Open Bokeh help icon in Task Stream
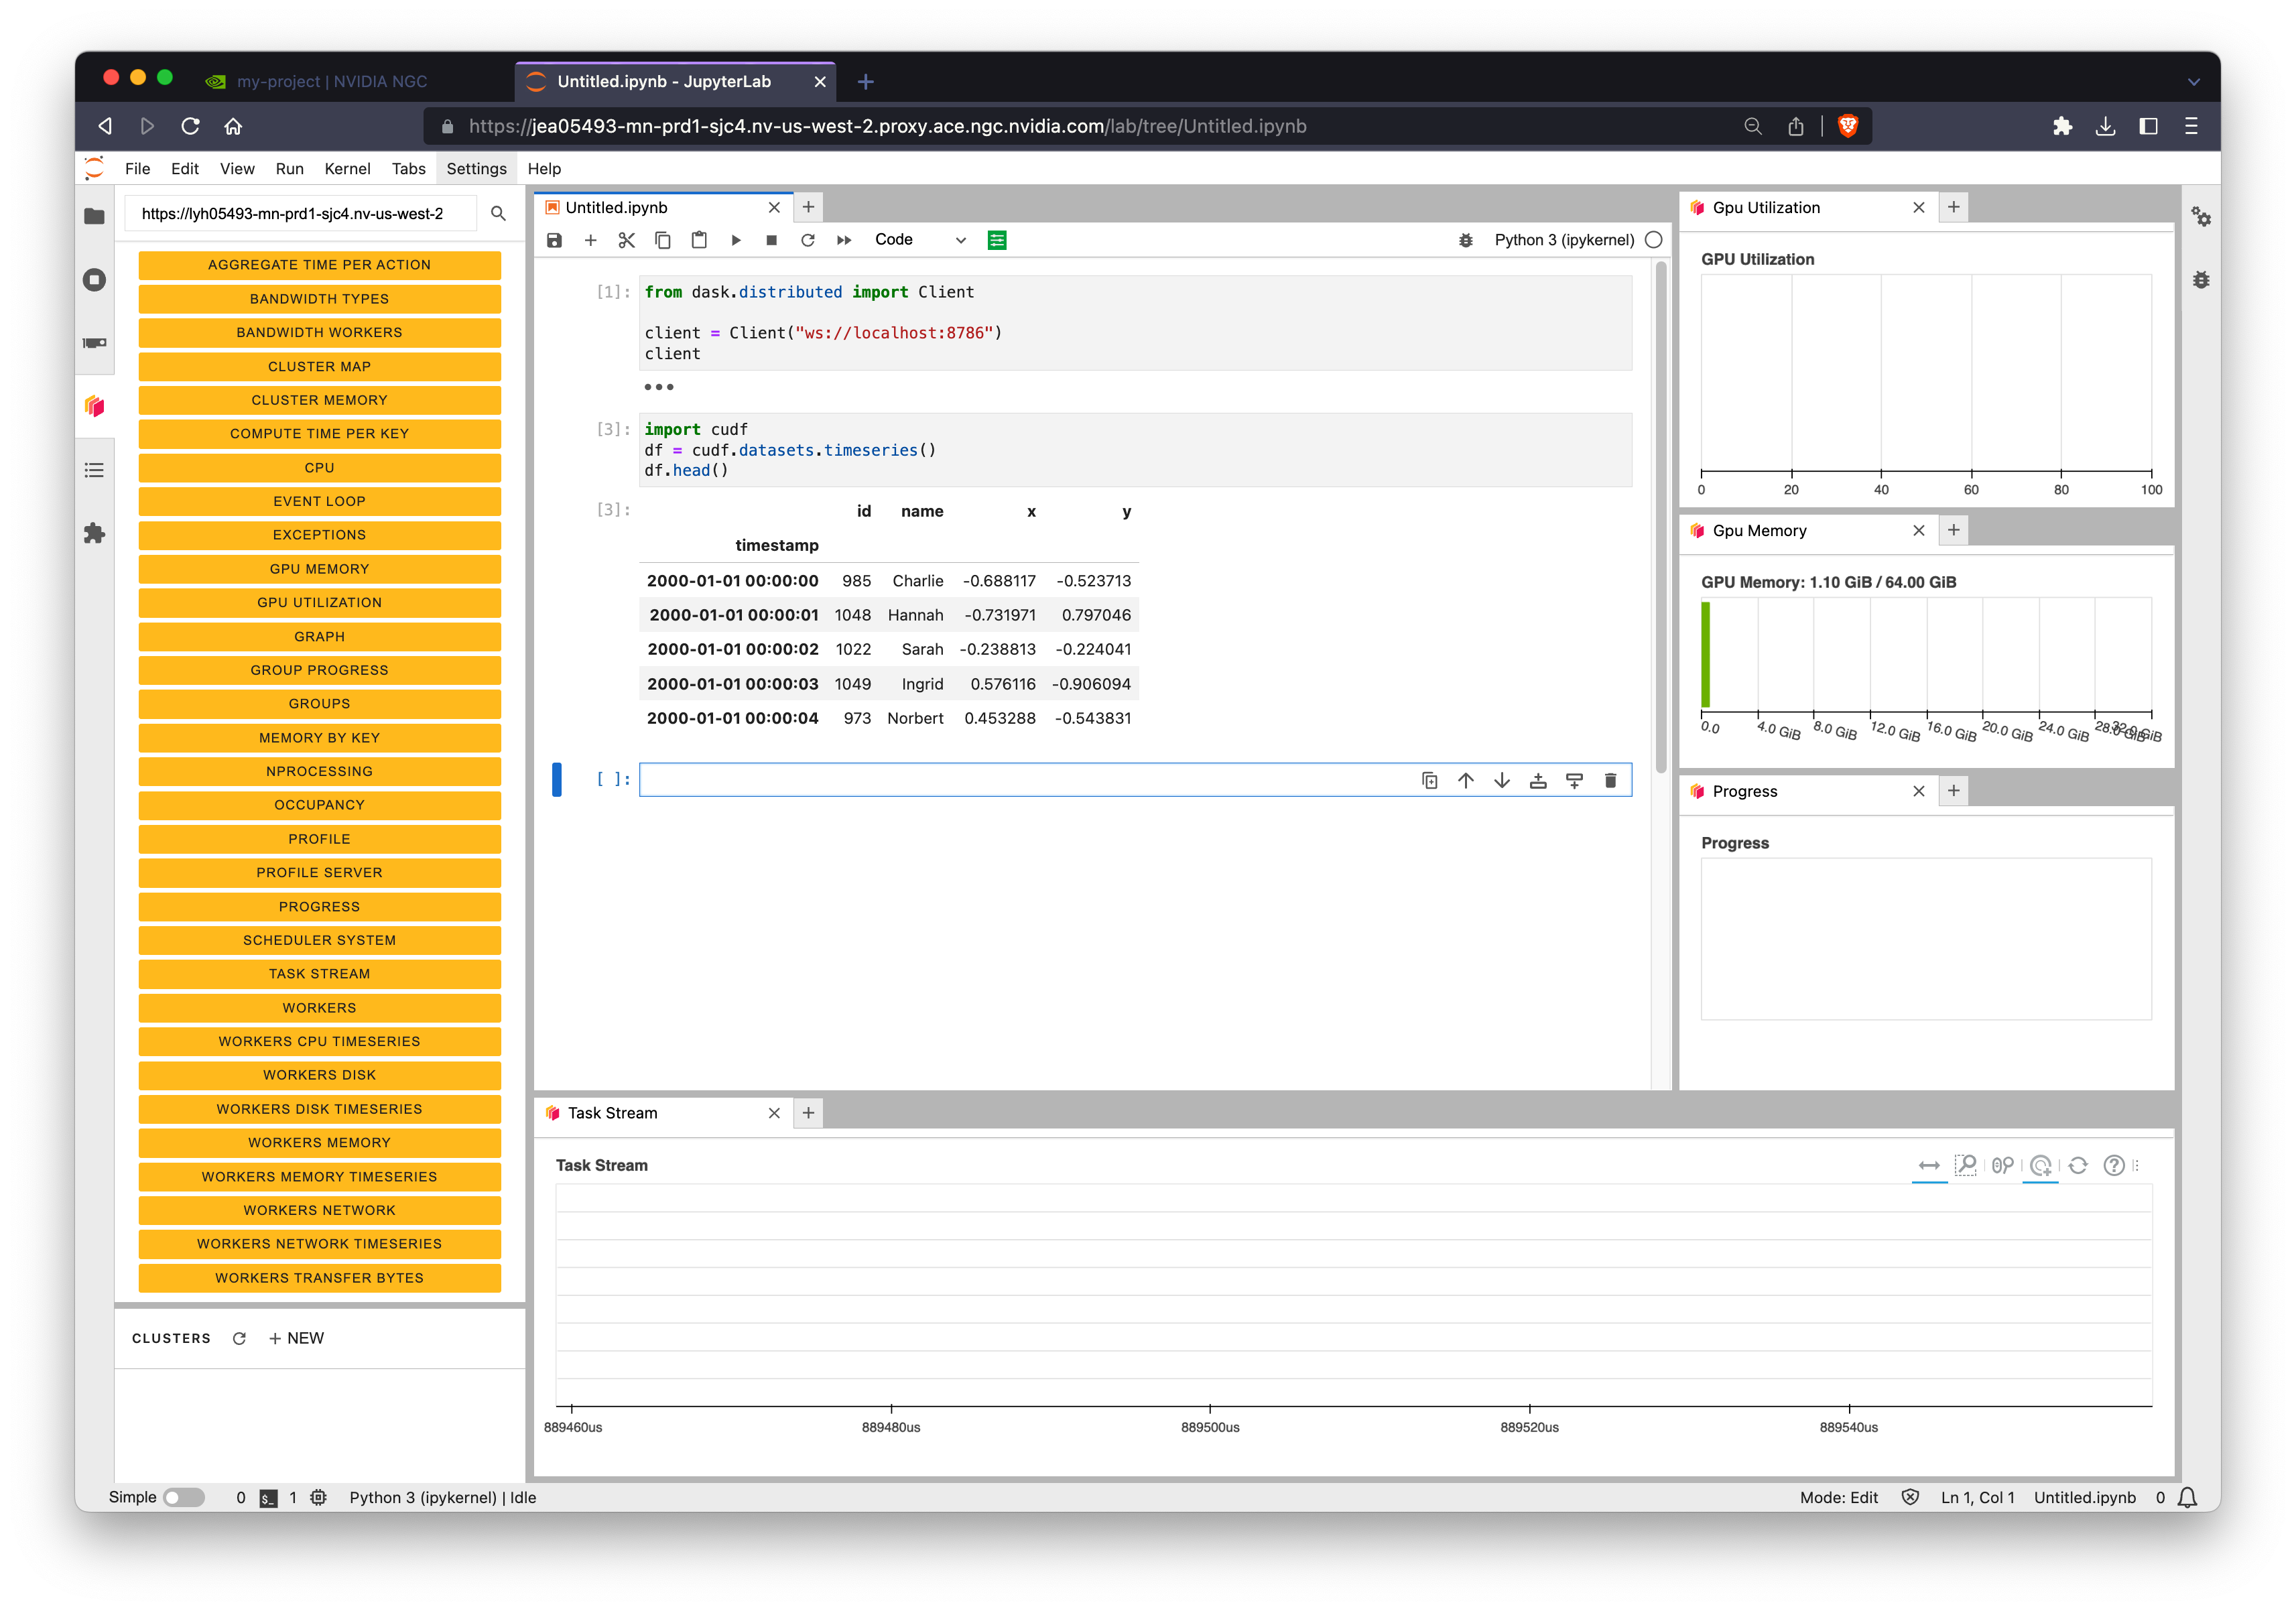Screen dimensions: 2296x1611 [x=2114, y=1166]
